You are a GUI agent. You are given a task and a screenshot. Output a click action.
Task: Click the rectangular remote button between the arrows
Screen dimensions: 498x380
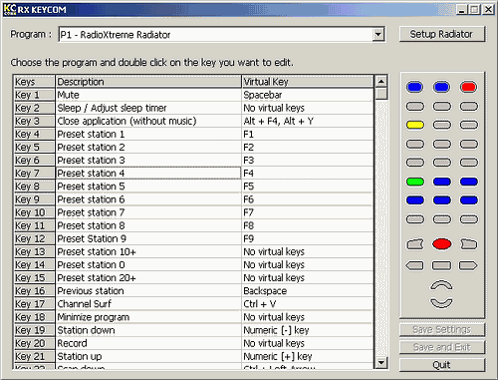pyautogui.click(x=442, y=265)
